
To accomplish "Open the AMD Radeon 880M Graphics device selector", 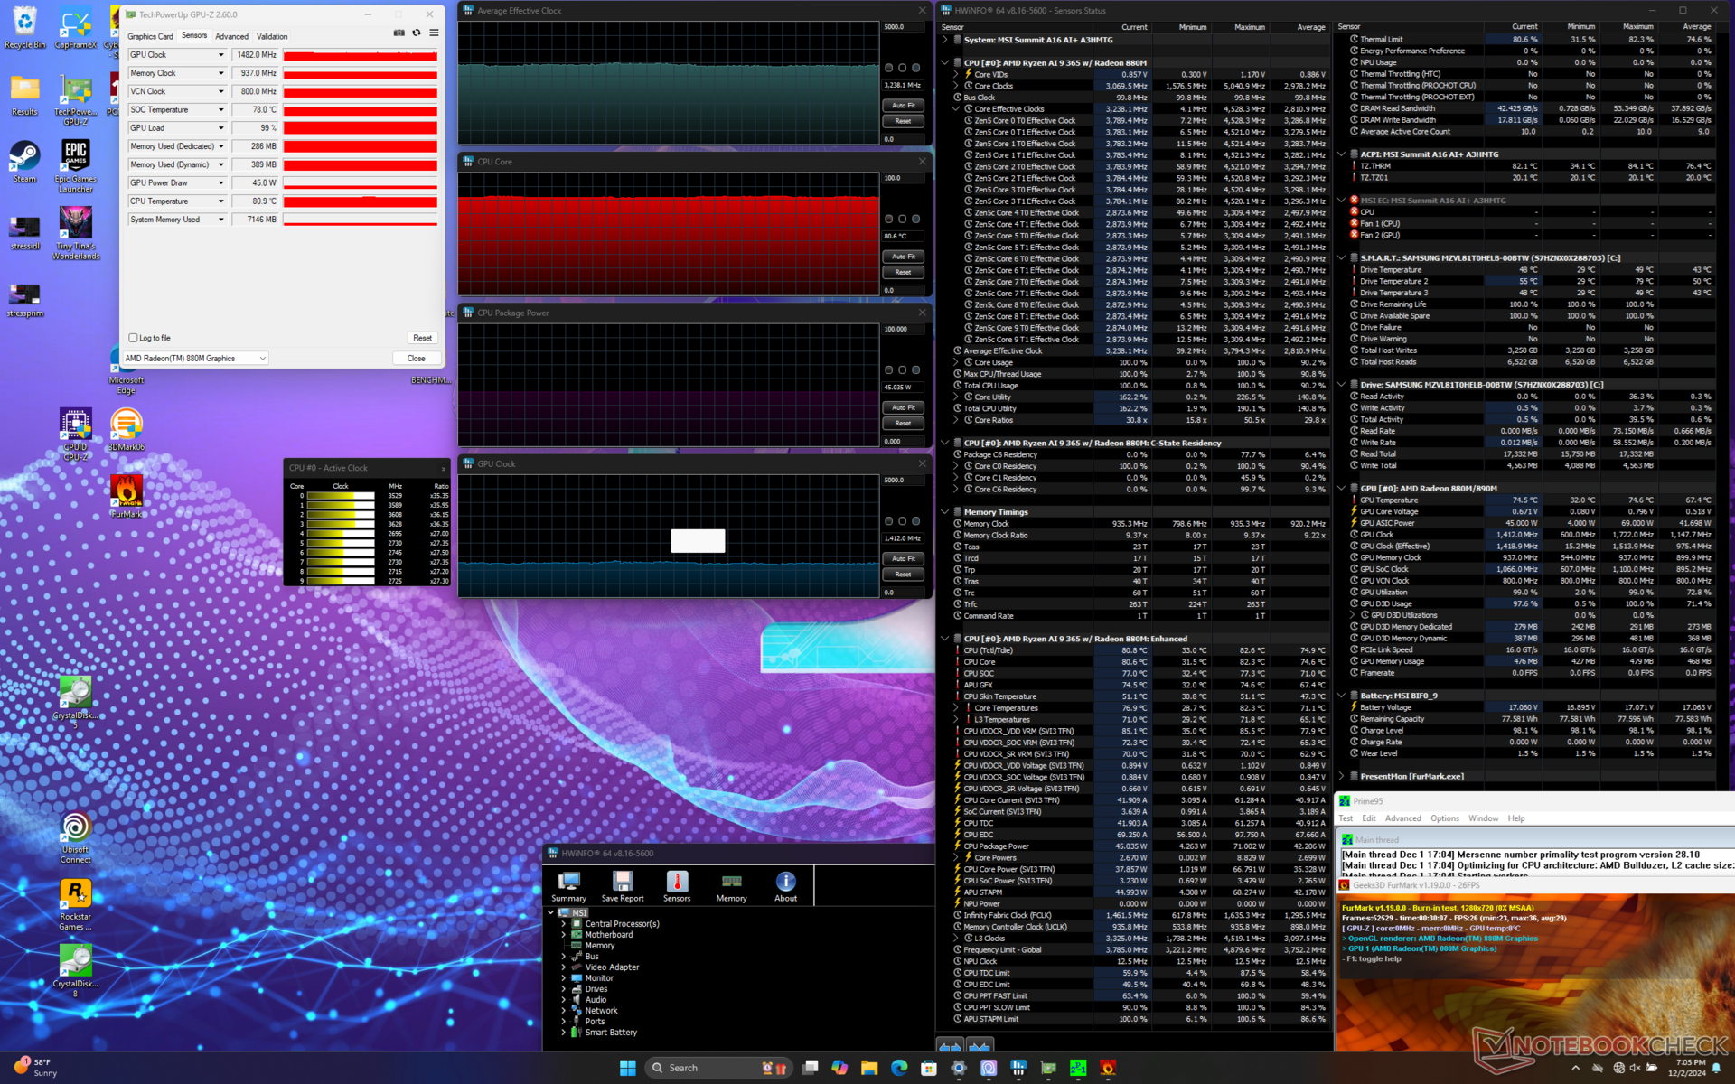I will click(195, 359).
